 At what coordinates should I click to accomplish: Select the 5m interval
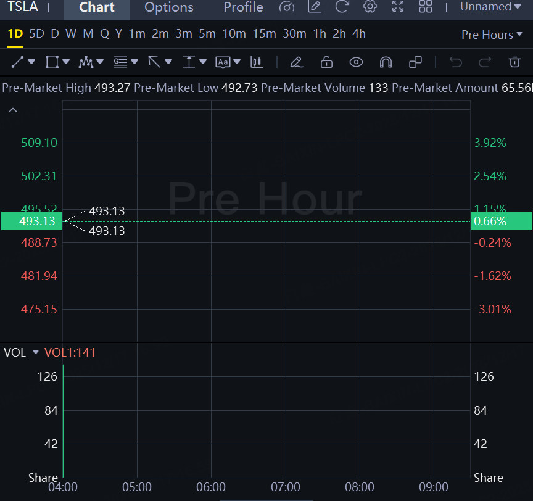tap(207, 34)
